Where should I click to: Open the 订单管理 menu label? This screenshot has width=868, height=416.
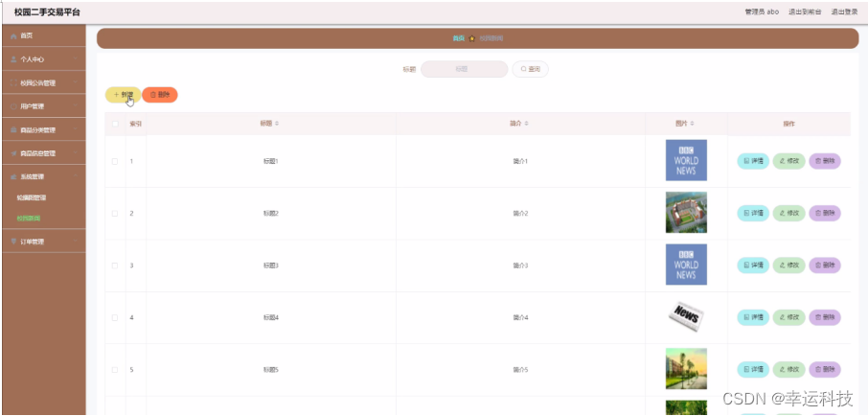click(33, 242)
